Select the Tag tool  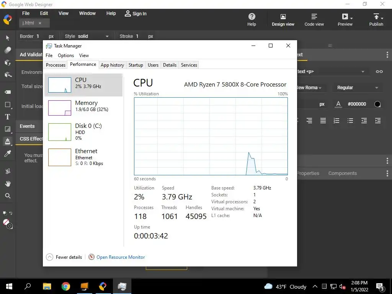coord(8,92)
